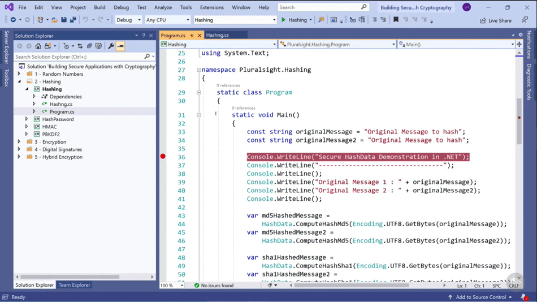Open the Extensions menu

pos(211,7)
